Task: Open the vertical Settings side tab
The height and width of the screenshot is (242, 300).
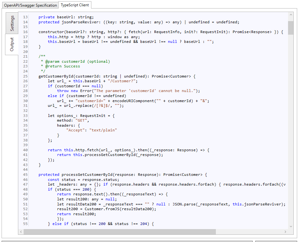Action: click(12, 23)
